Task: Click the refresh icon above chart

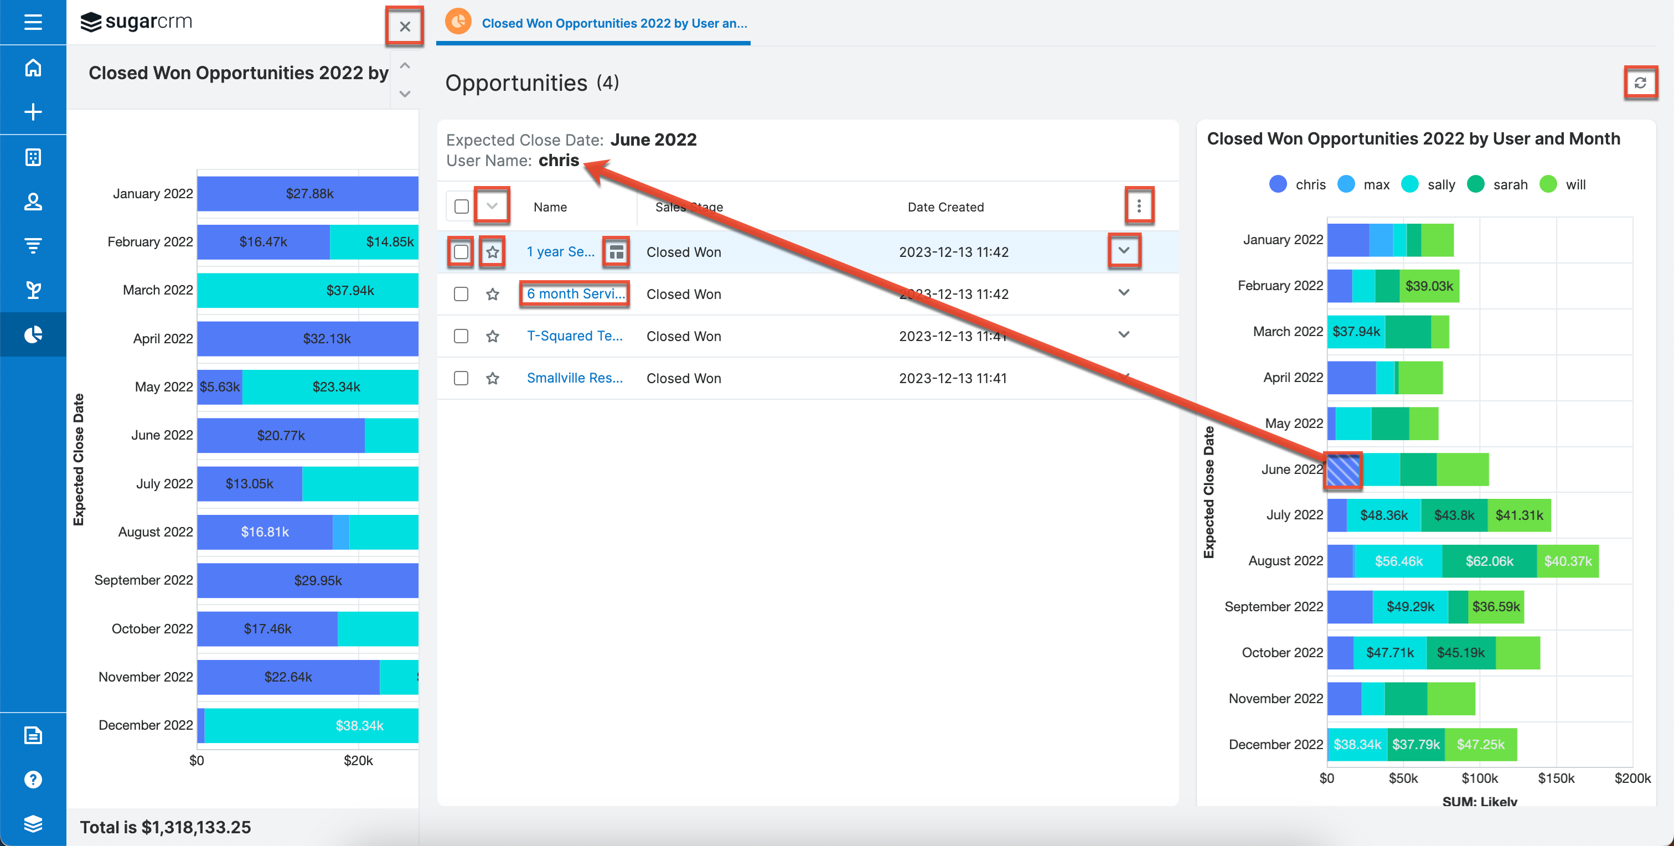Action: pyautogui.click(x=1640, y=82)
